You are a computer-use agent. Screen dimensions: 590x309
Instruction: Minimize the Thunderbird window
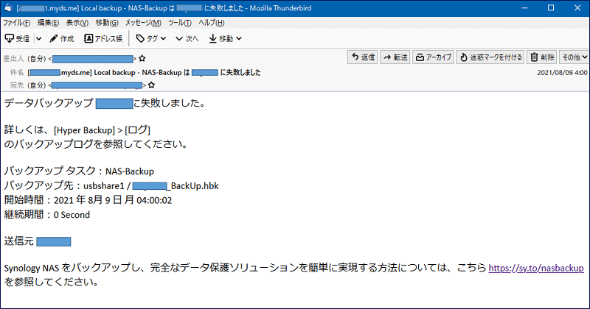tap(524, 8)
